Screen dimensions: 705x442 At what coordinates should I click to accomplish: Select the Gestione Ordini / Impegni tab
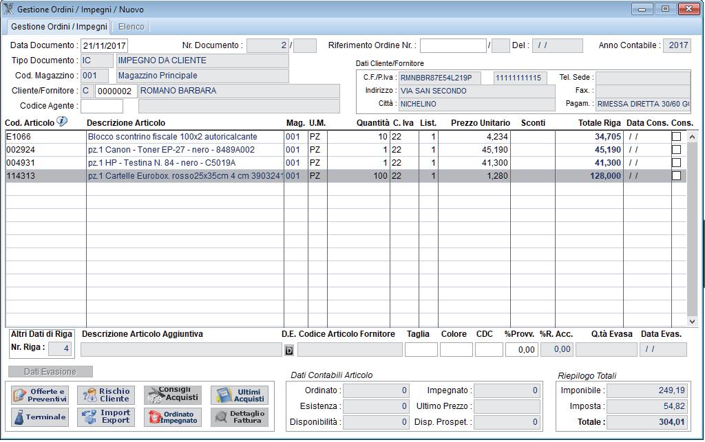coord(59,27)
